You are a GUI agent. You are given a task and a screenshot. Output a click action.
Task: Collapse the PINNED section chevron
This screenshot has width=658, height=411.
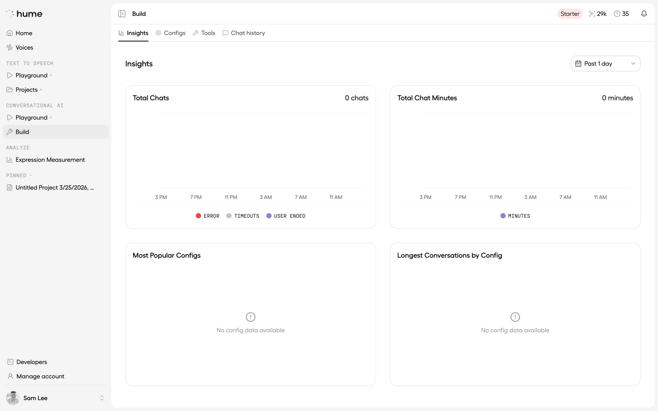click(x=31, y=175)
